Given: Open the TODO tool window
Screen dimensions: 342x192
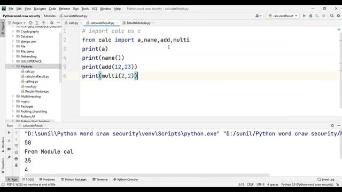Looking at the screenshot, I should pyautogui.click(x=28, y=180).
